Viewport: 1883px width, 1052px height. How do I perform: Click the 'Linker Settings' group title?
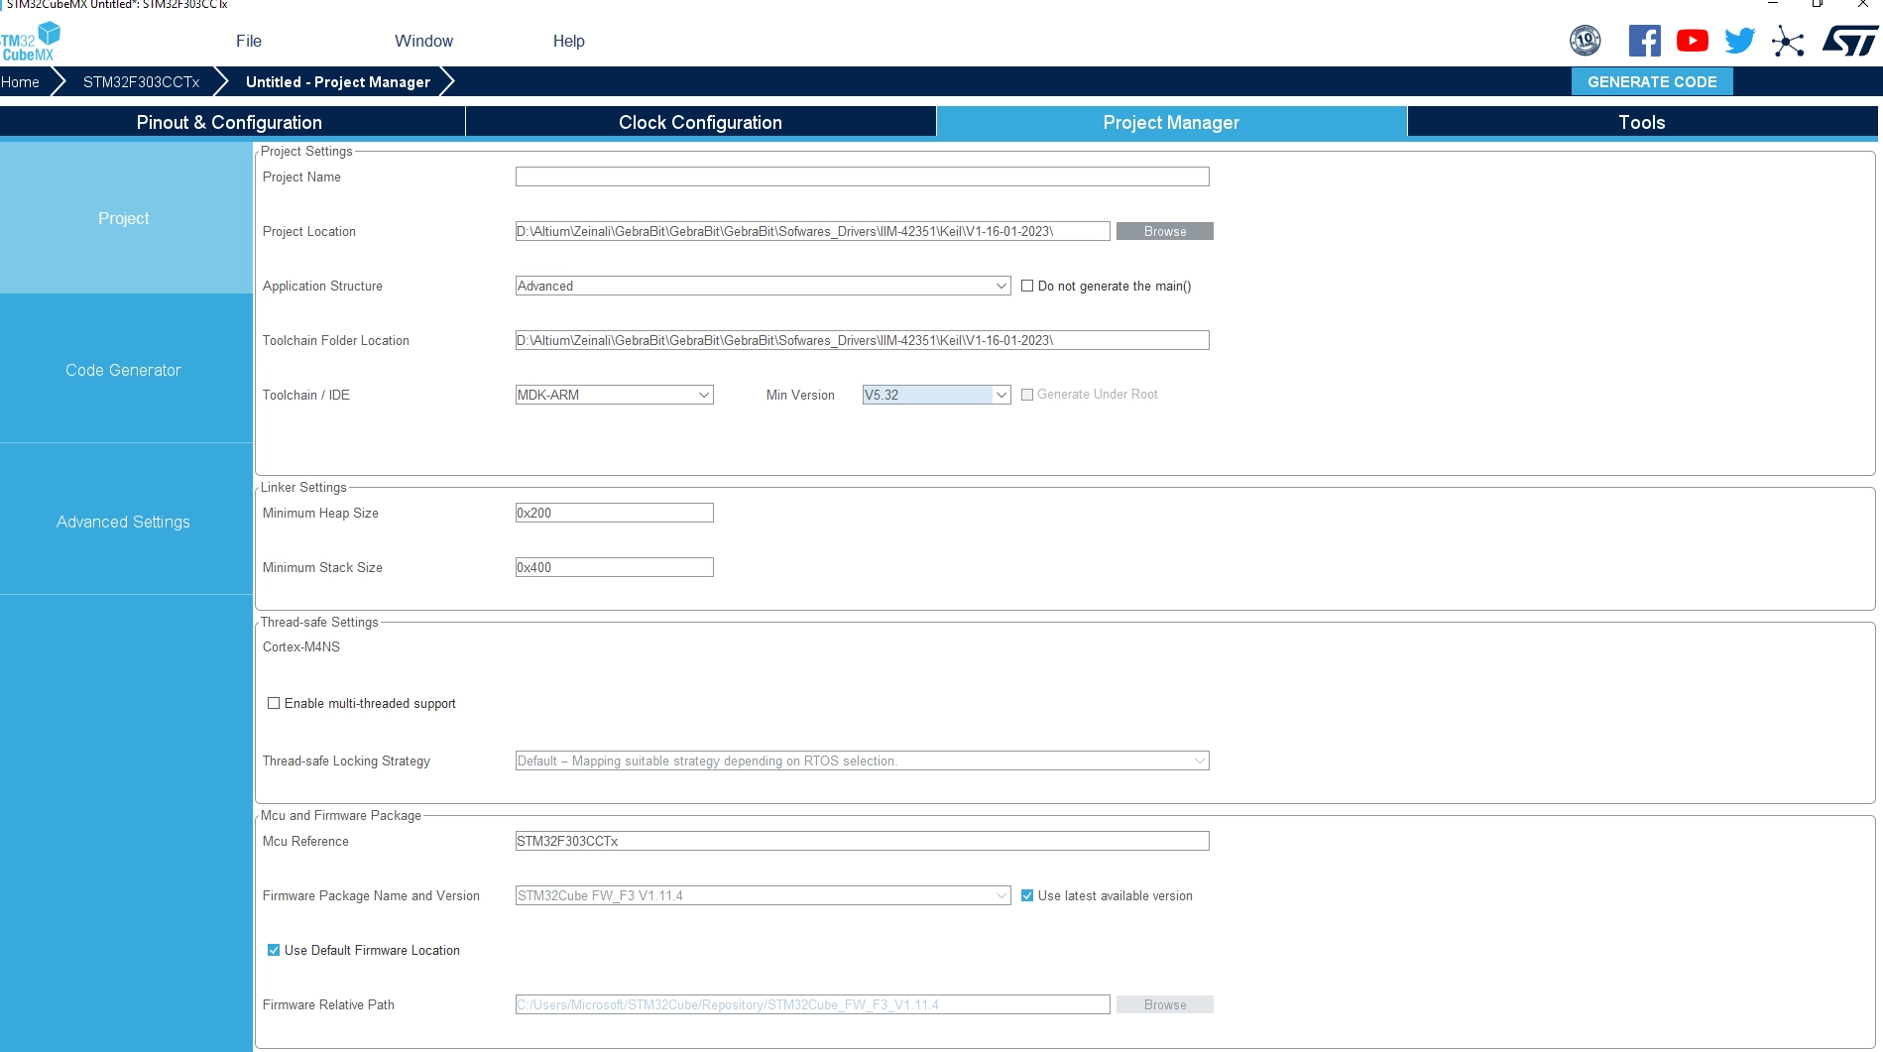[303, 487]
